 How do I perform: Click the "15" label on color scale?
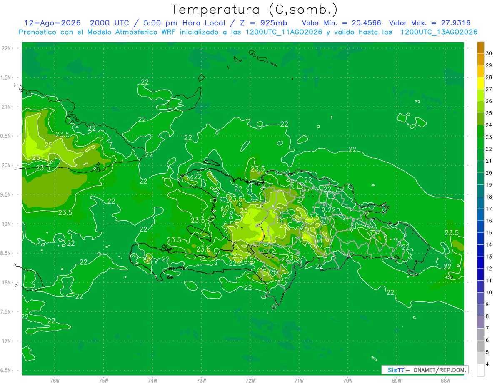(489, 232)
